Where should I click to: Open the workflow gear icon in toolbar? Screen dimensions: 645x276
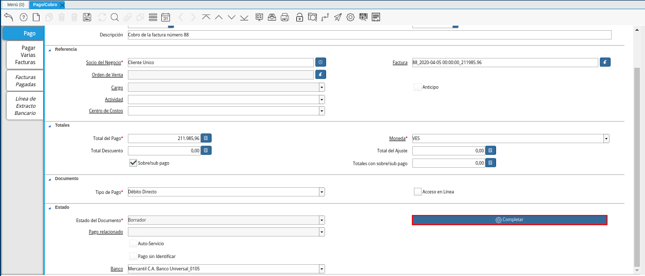point(350,17)
